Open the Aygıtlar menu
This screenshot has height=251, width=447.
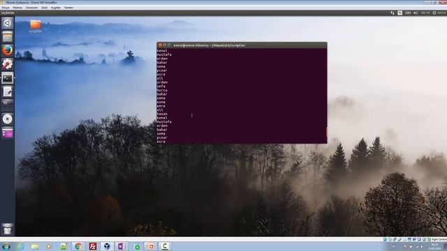[56, 8]
